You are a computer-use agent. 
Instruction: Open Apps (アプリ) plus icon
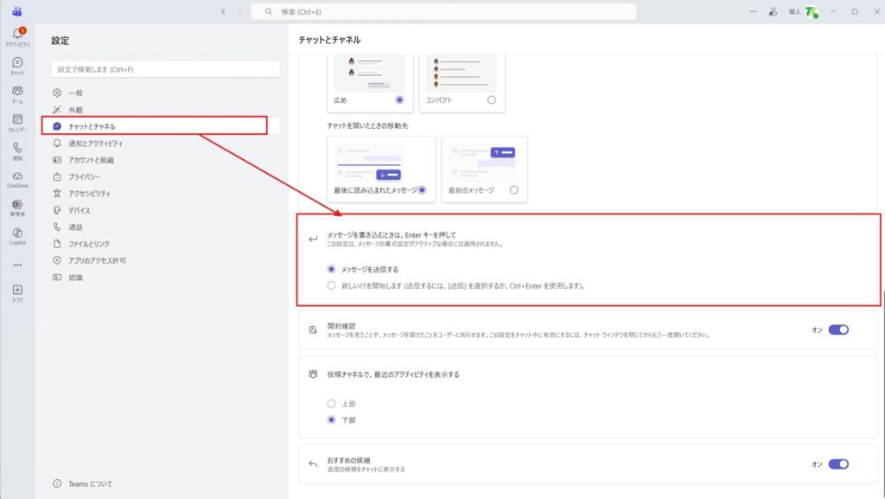(x=17, y=291)
